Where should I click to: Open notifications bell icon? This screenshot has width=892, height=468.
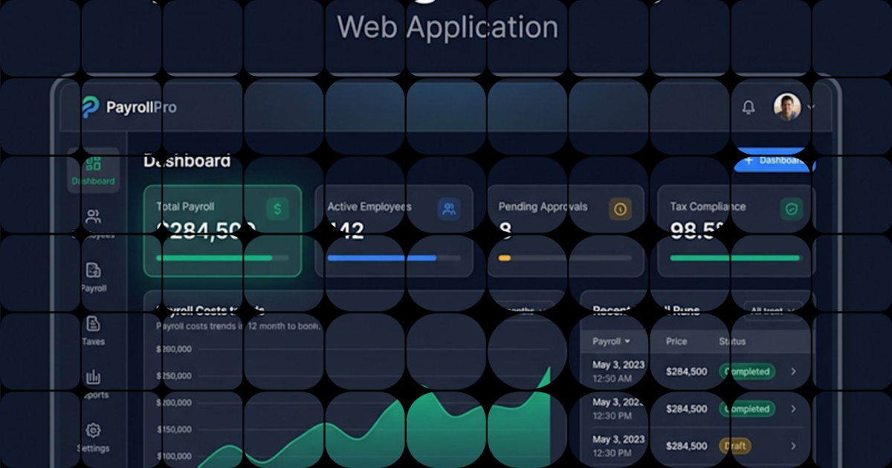tap(749, 108)
